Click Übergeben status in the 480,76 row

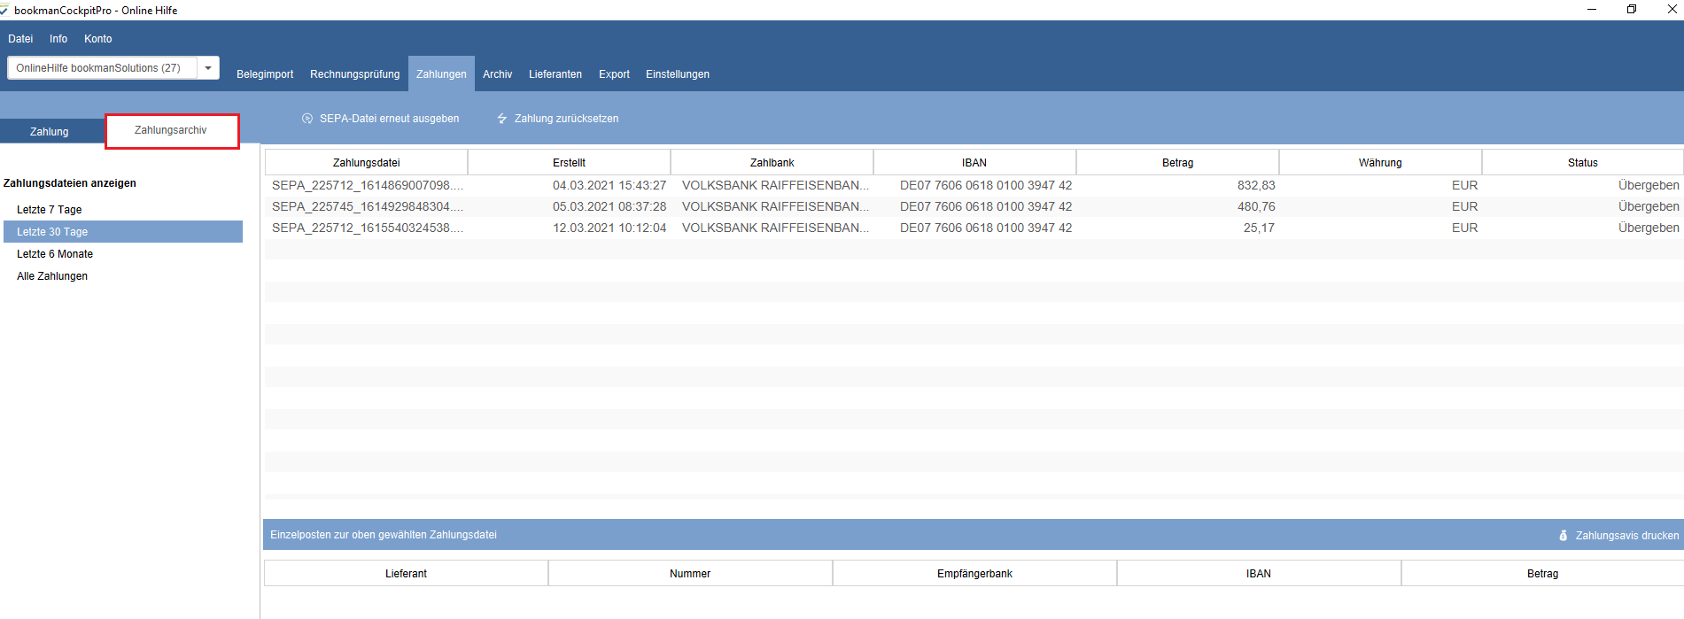pyautogui.click(x=1649, y=207)
